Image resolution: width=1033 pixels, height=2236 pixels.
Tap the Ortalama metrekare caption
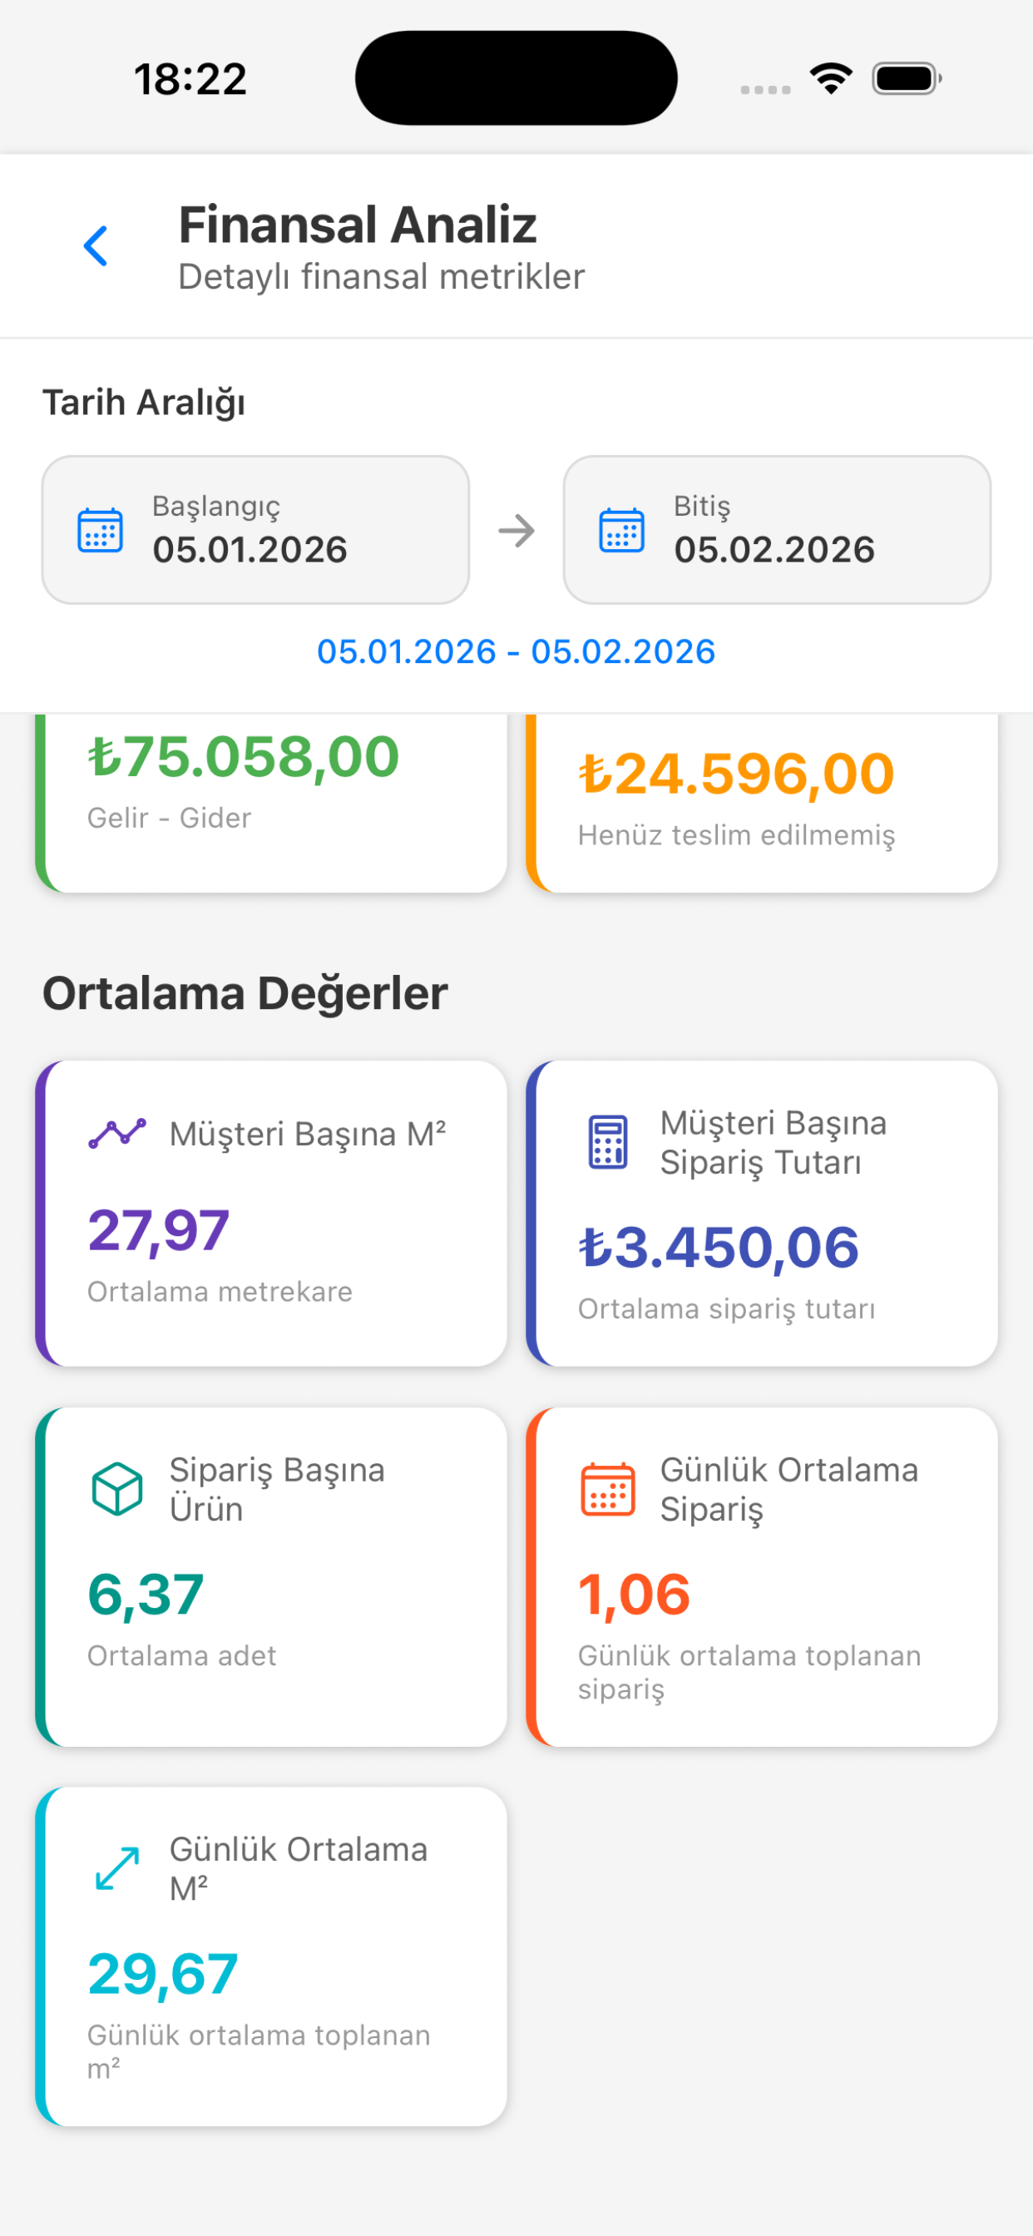pyautogui.click(x=220, y=1292)
